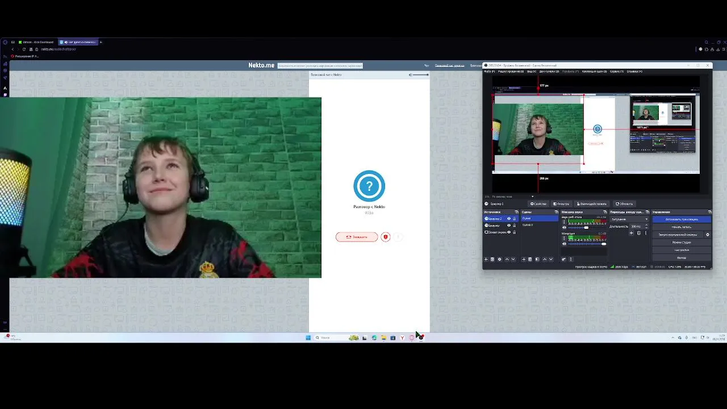
Task: Open the Windows Start button on taskbar
Action: [x=308, y=337]
